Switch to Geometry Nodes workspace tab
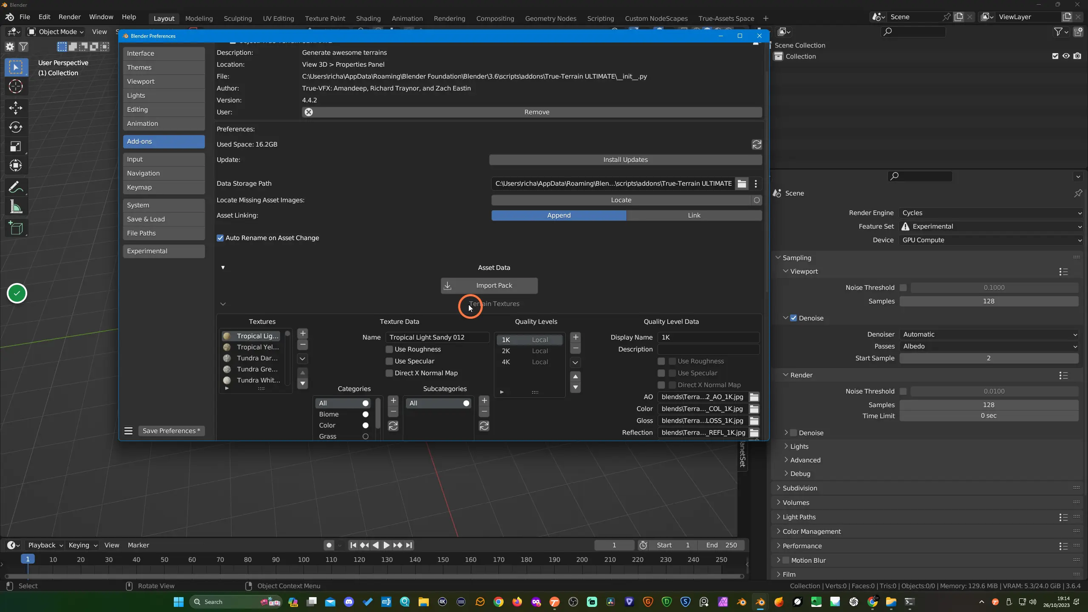The width and height of the screenshot is (1088, 612). point(550,19)
